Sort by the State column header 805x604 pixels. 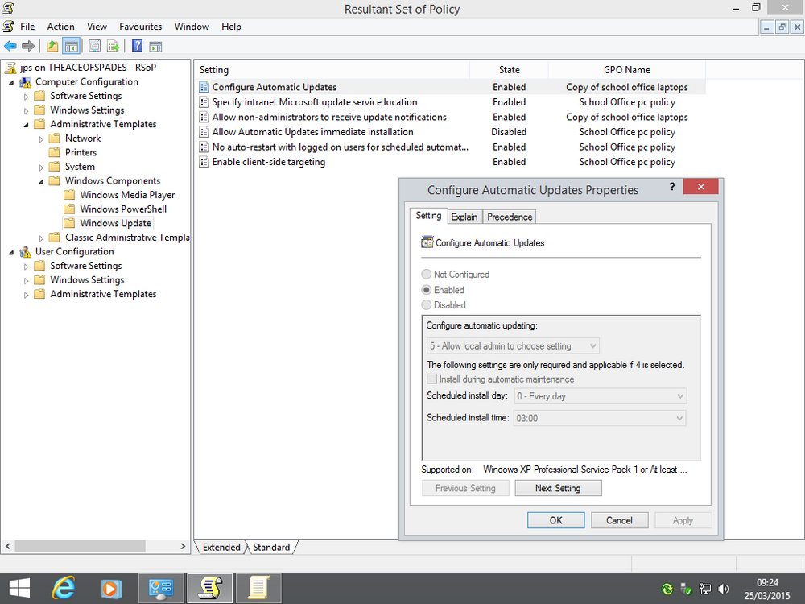509,70
